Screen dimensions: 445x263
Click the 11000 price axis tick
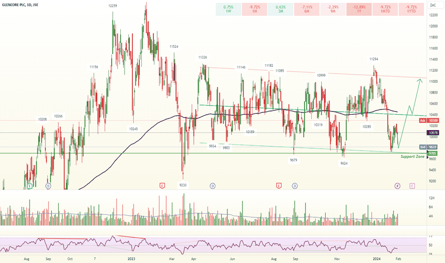(x=433, y=82)
